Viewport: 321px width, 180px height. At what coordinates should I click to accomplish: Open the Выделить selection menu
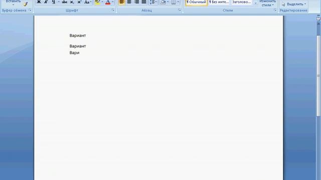coord(294,4)
